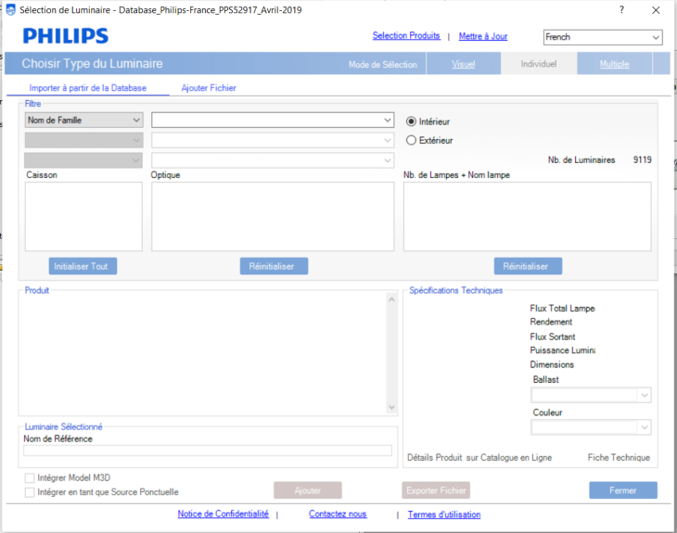Click Réinitialiser under the Optique list

(274, 266)
